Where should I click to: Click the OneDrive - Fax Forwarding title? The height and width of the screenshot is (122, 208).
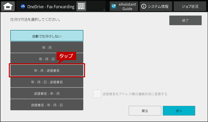coord(51,7)
